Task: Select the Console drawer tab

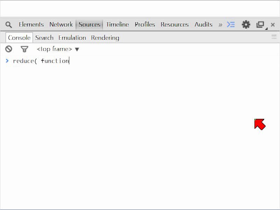Action: tap(19, 38)
